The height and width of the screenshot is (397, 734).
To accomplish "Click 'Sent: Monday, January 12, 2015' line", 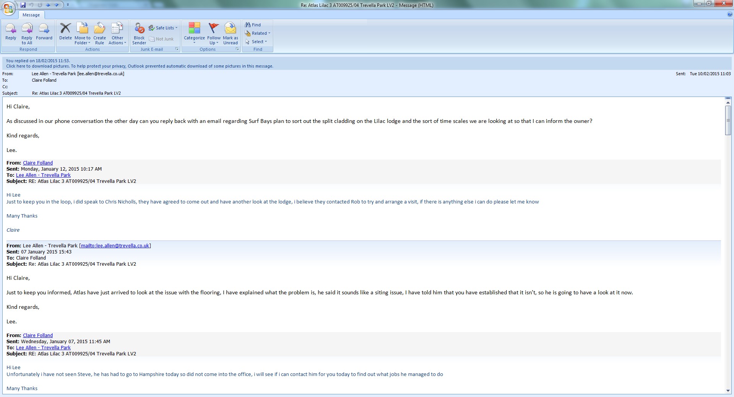I will coord(54,169).
